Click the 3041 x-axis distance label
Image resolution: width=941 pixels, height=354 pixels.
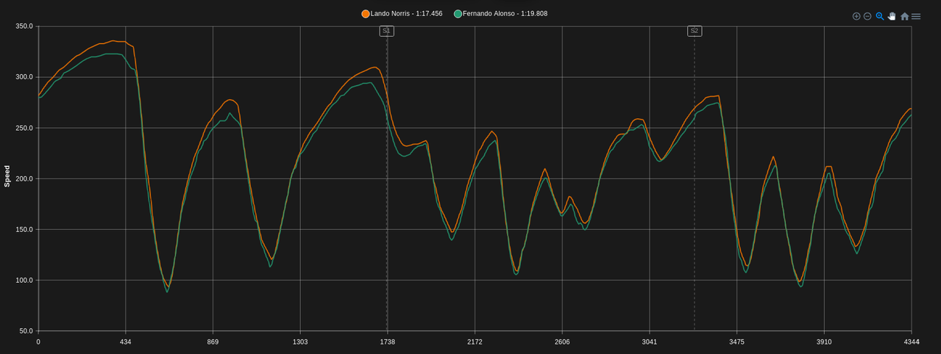tap(650, 342)
